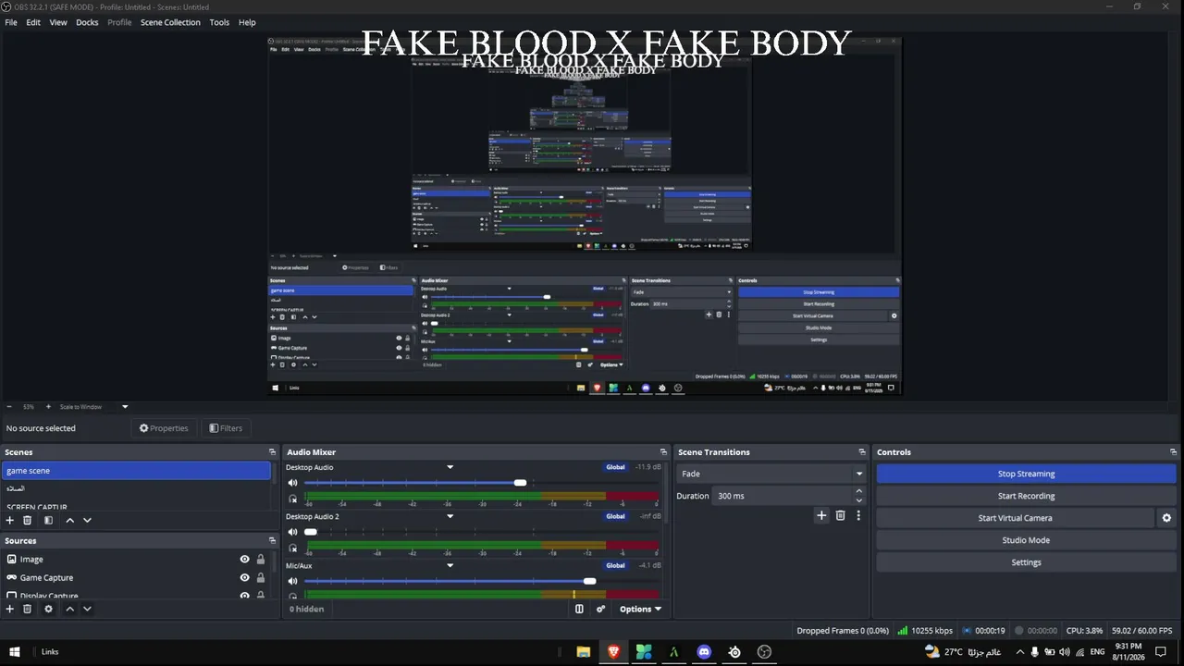This screenshot has height=666, width=1184.
Task: Click the Start Recording button
Action: (x=1026, y=496)
